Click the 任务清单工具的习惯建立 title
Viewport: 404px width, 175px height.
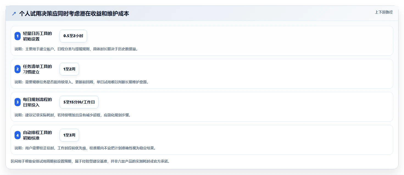pos(38,69)
